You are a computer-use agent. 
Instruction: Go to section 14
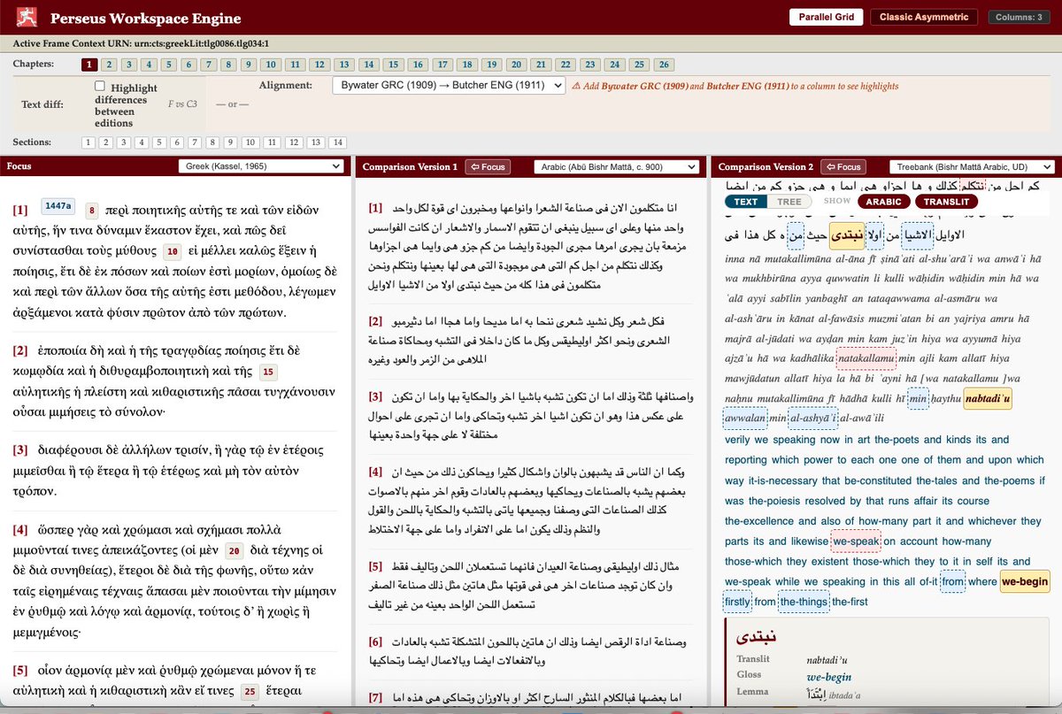tap(337, 142)
